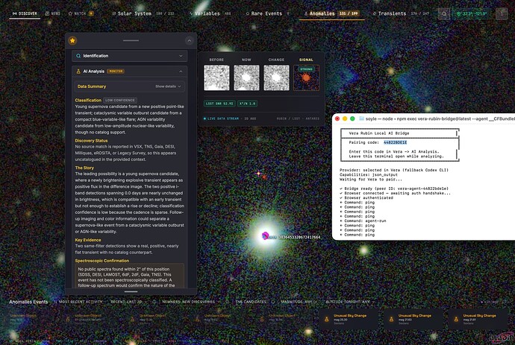This screenshot has height=345, width=515.
Task: Open the search icon in the top bar
Action: click(x=444, y=13)
